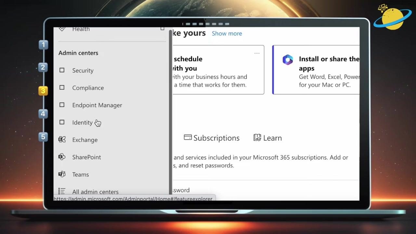Click the Security icon in sidebar
This screenshot has width=416, height=234.
[x=62, y=70]
